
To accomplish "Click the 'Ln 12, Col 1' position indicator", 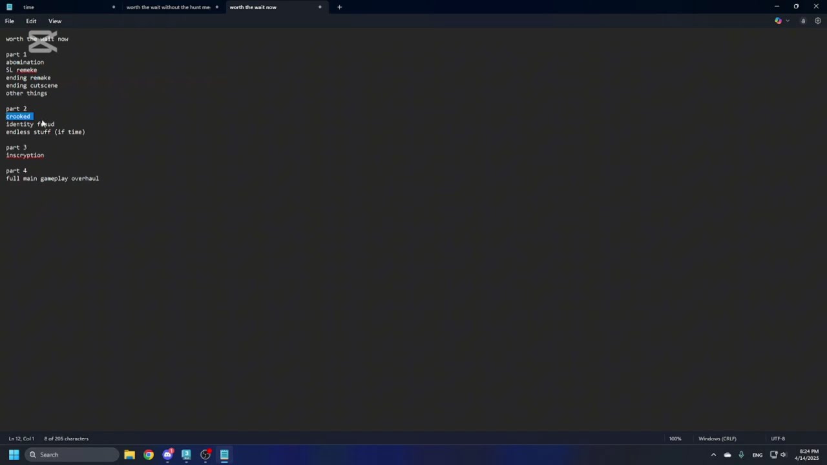I will point(21,439).
